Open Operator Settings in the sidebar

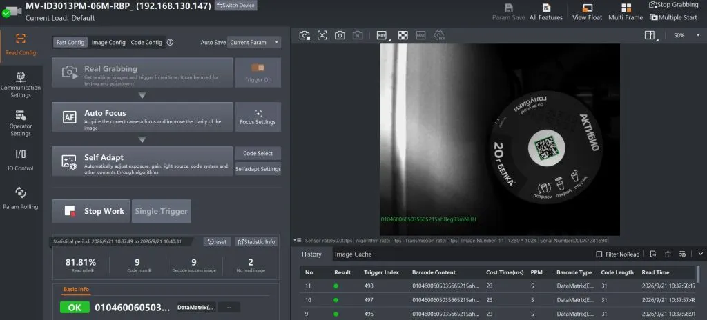[x=20, y=123]
